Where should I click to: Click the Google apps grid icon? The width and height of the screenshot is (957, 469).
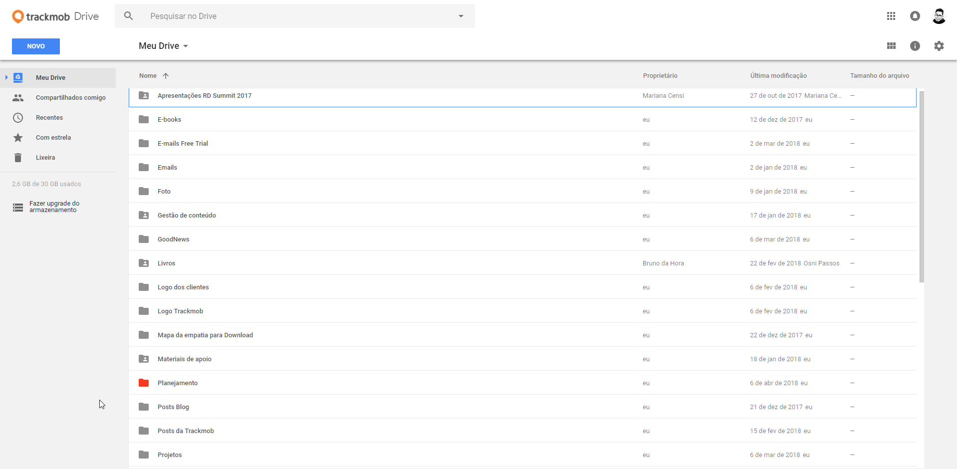click(891, 16)
